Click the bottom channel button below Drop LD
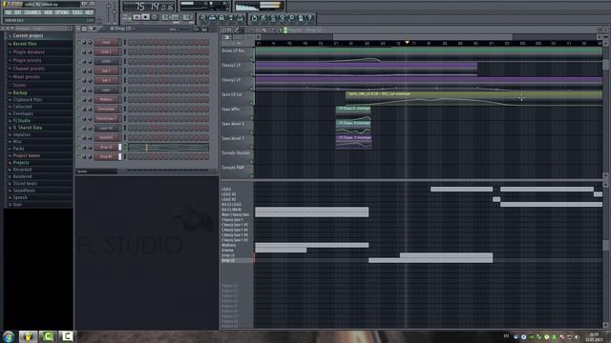The width and height of the screenshot is (611, 343). click(x=106, y=156)
